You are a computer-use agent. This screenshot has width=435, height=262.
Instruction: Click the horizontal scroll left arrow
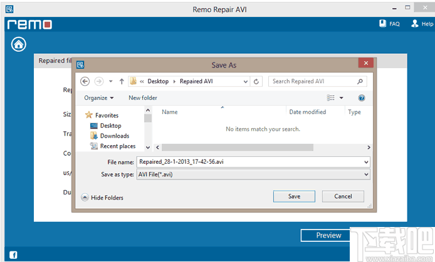(x=157, y=148)
